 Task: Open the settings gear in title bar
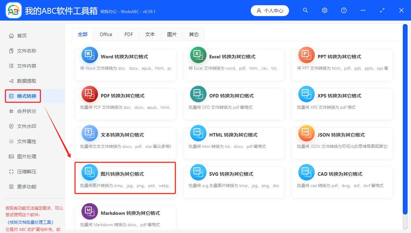[x=324, y=10]
